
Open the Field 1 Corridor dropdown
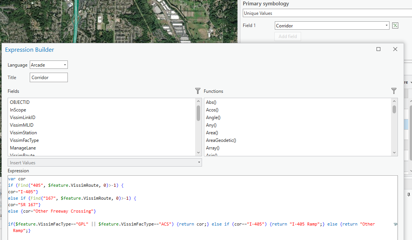[332, 25]
